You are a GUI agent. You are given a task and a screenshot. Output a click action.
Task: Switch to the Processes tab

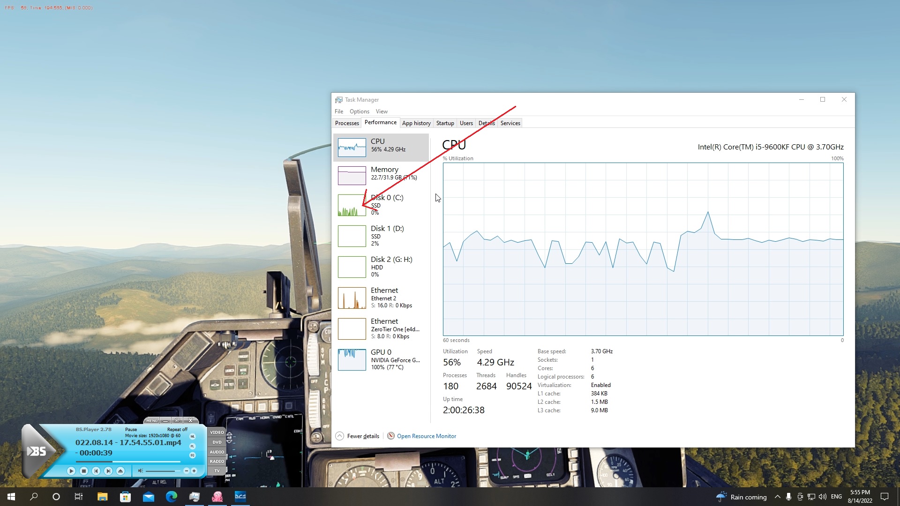[x=347, y=123]
